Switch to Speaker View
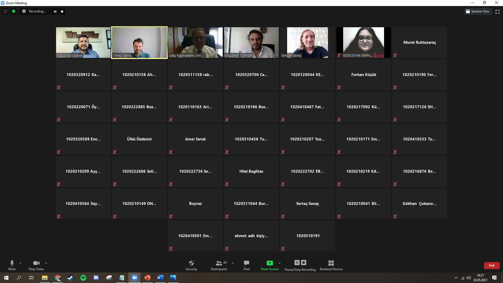The image size is (503, 283). 478,11
